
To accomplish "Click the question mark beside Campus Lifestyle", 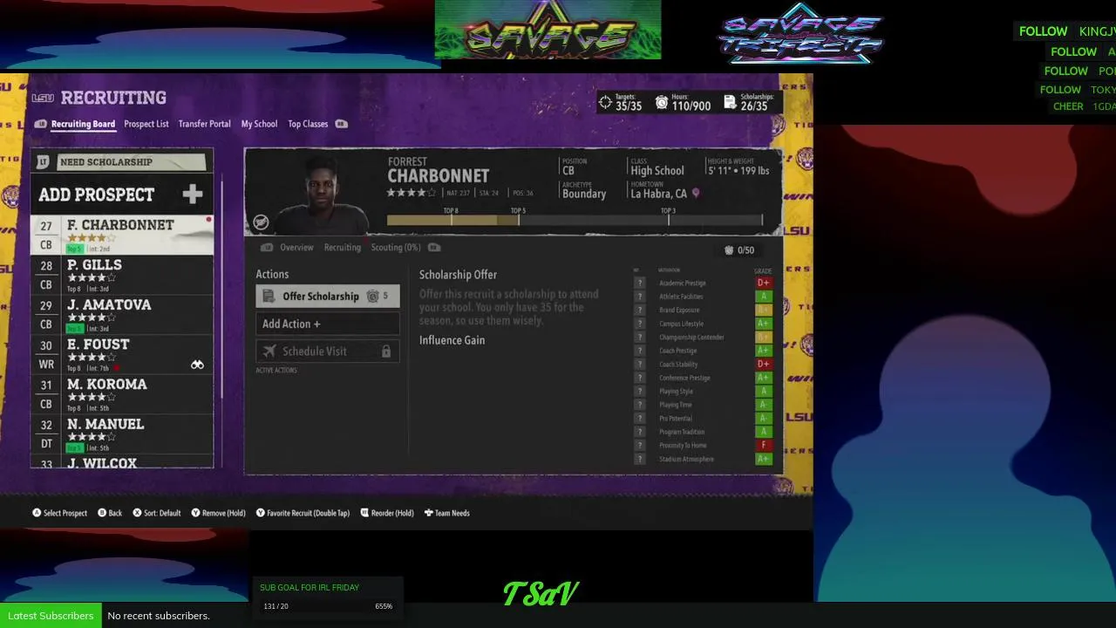I will [639, 324].
